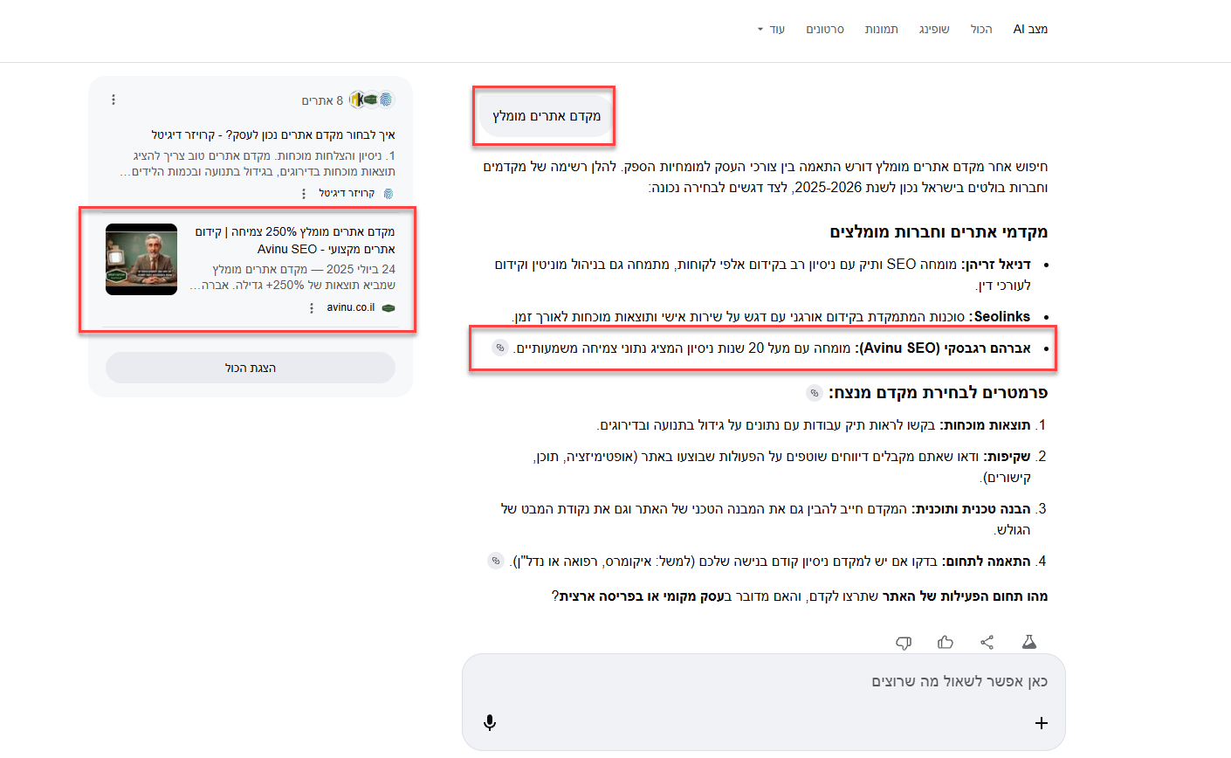The height and width of the screenshot is (758, 1231).
Task: Click the קרויזר דיגיטל source name
Action: tap(347, 193)
